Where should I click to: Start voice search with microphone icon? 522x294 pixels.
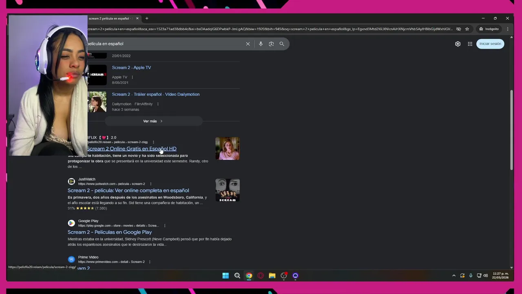(x=261, y=44)
